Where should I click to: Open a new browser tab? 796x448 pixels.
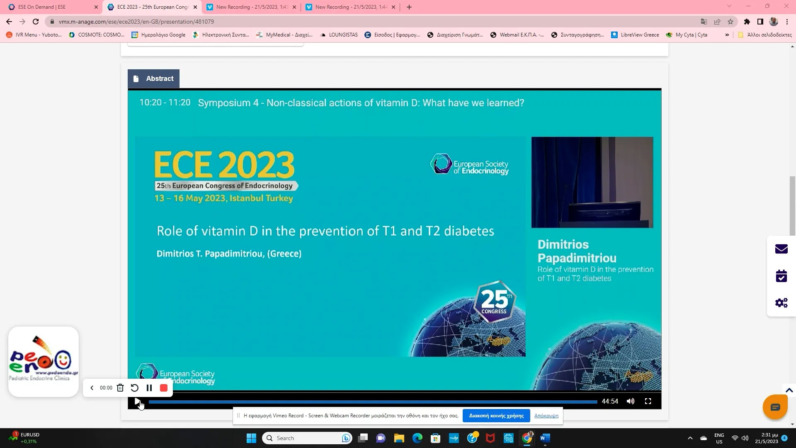coord(409,7)
